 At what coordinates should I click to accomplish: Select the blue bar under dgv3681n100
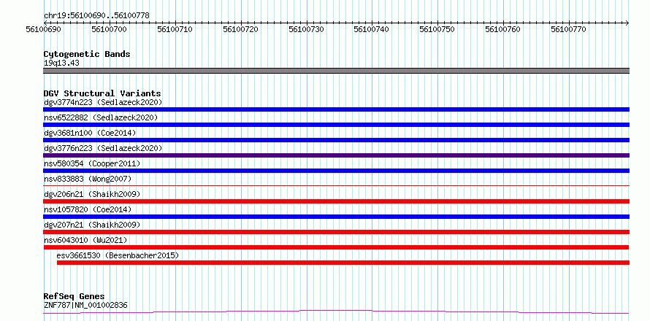(x=336, y=140)
